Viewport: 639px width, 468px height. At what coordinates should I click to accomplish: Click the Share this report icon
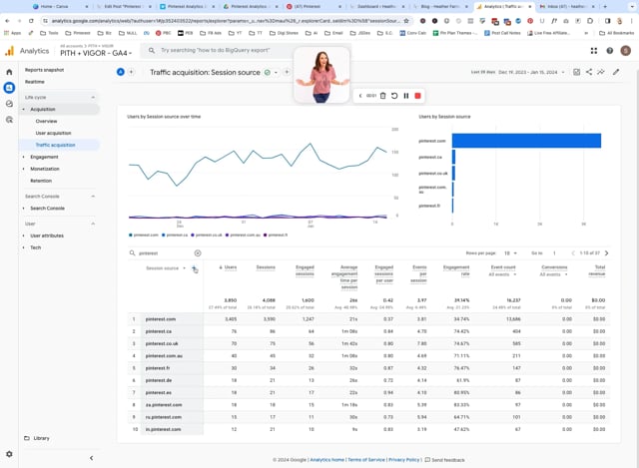(589, 72)
